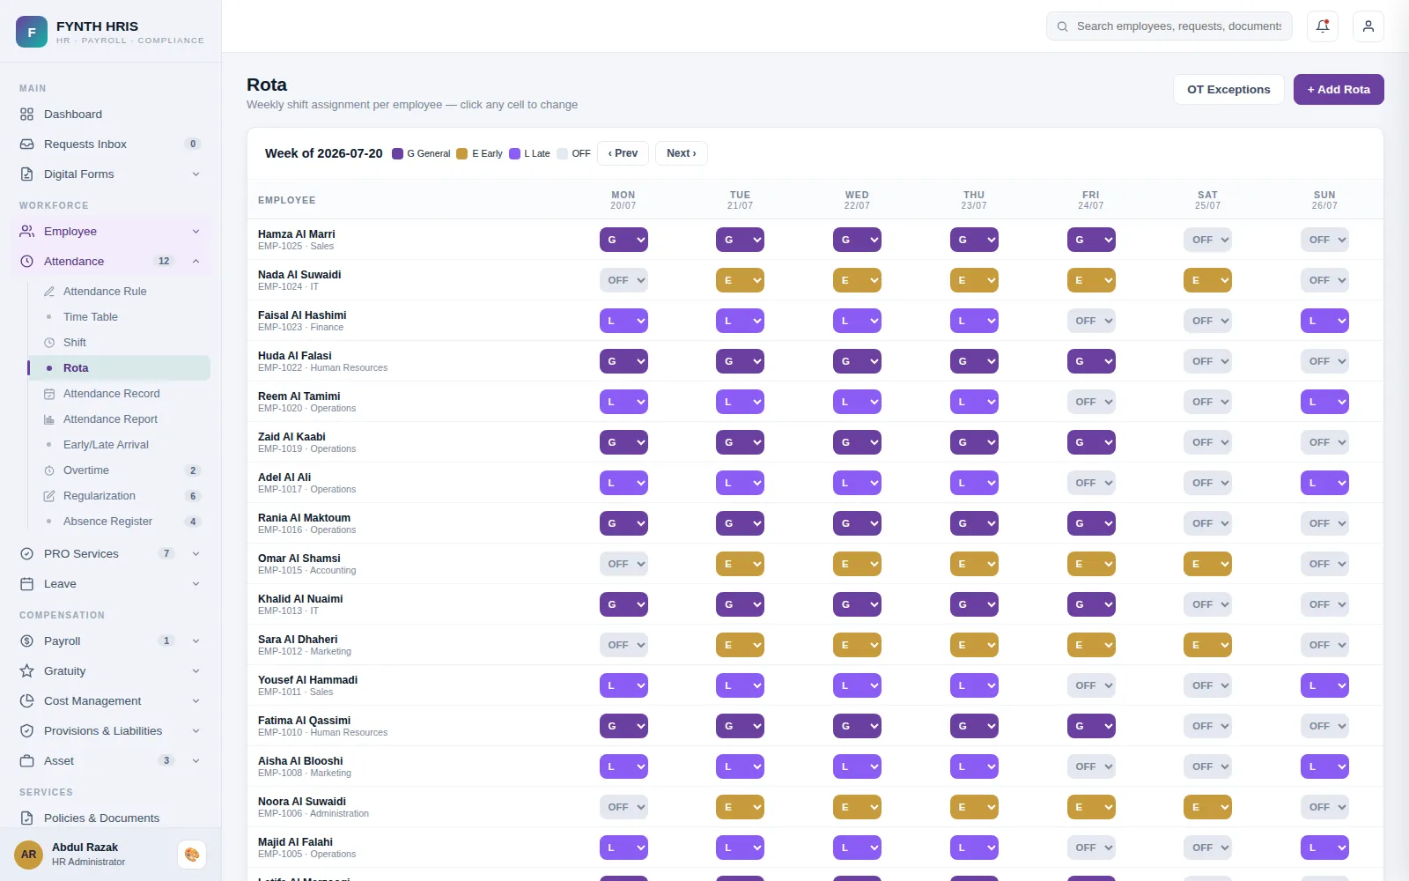
Task: Click the Attendance Rule pencil icon
Action: pos(49,292)
